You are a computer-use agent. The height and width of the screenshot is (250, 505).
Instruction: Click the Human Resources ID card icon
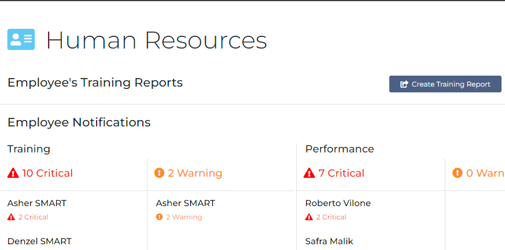[x=21, y=39]
